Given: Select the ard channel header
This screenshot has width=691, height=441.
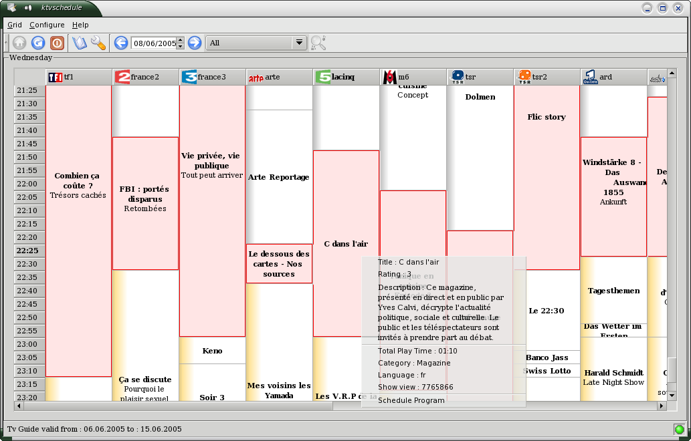Looking at the screenshot, I should tap(615, 77).
